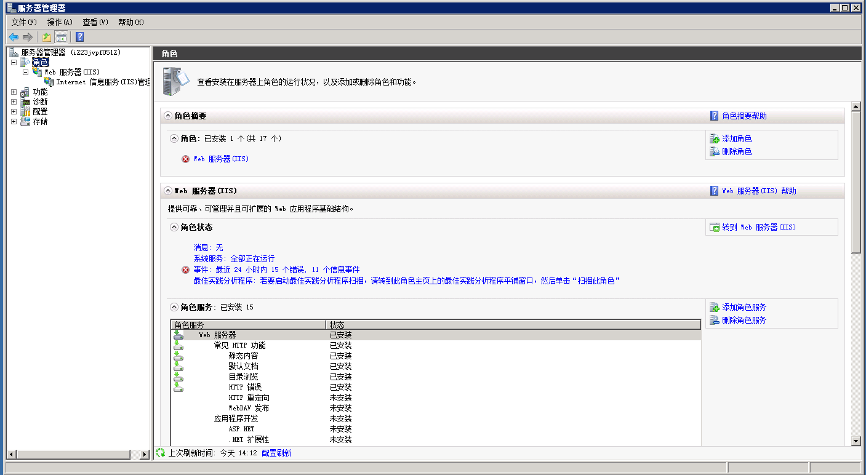Click the 配置 tree node icon

coord(25,111)
